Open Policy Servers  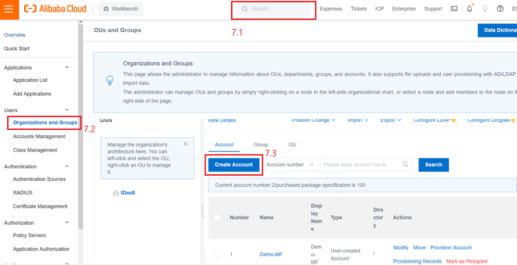29,235
